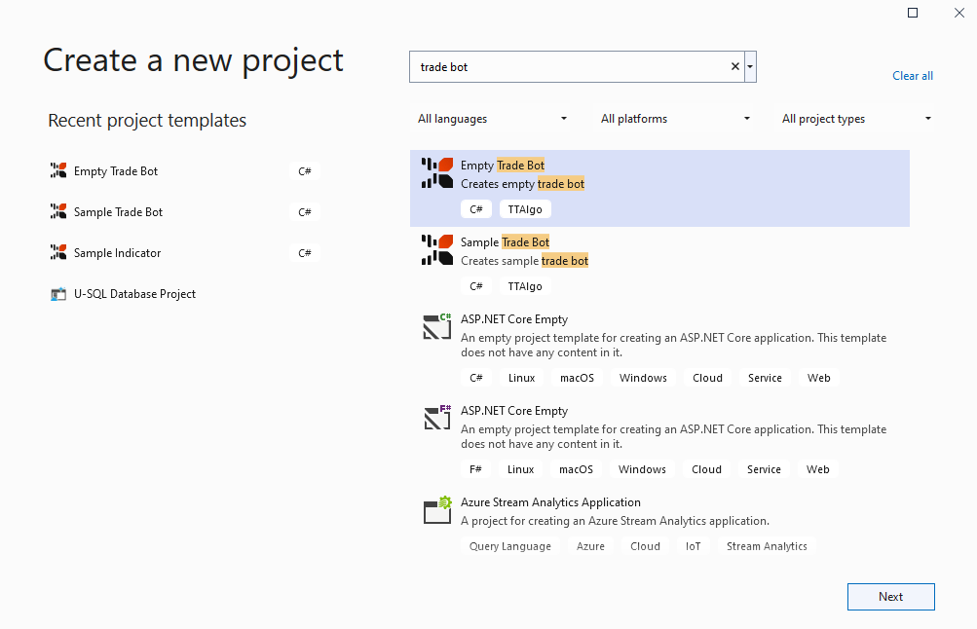Click the C# ASP.NET Core Empty template icon

pos(437,326)
